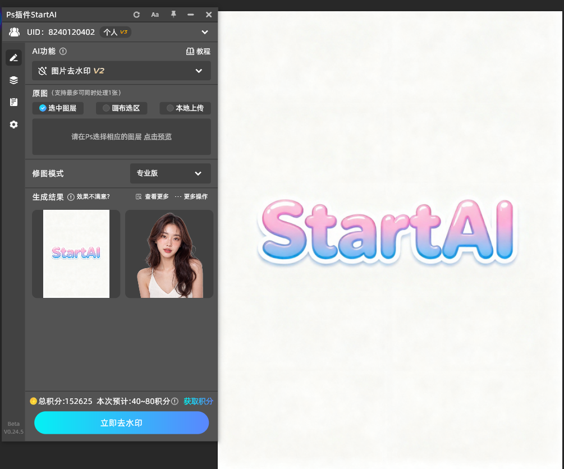This screenshot has width=564, height=469.
Task: Select the StartAI logo result thumbnail
Action: (x=76, y=254)
